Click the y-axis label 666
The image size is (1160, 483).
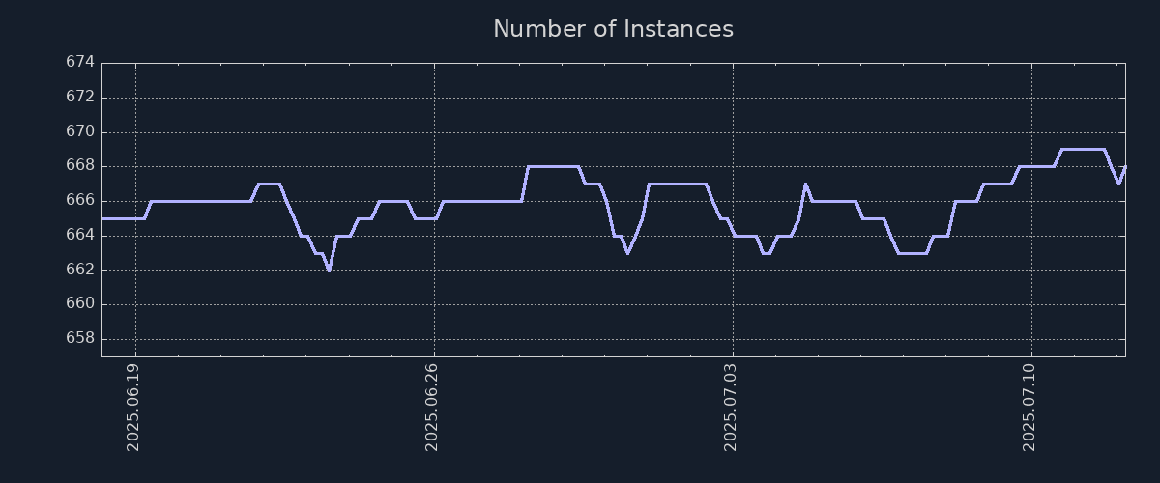pyautogui.click(x=80, y=200)
